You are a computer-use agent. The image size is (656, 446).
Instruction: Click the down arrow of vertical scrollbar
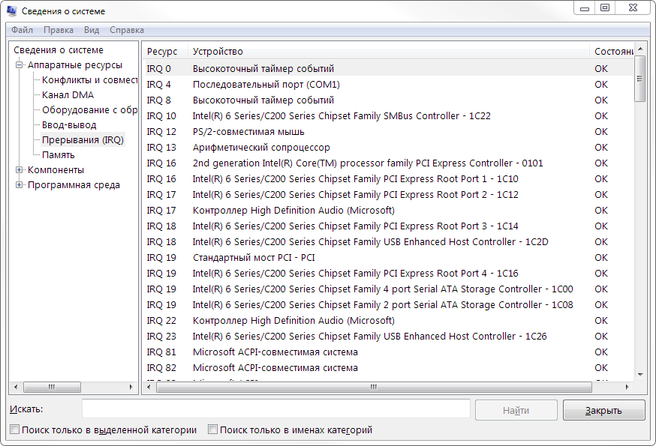(640, 374)
